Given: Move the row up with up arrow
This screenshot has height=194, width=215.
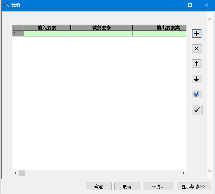Looking at the screenshot, I should click(x=196, y=64).
